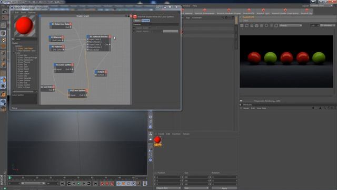Click the blue round icon below viewport side strip
Image resolution: width=337 pixels, height=190 pixels.
150,160
